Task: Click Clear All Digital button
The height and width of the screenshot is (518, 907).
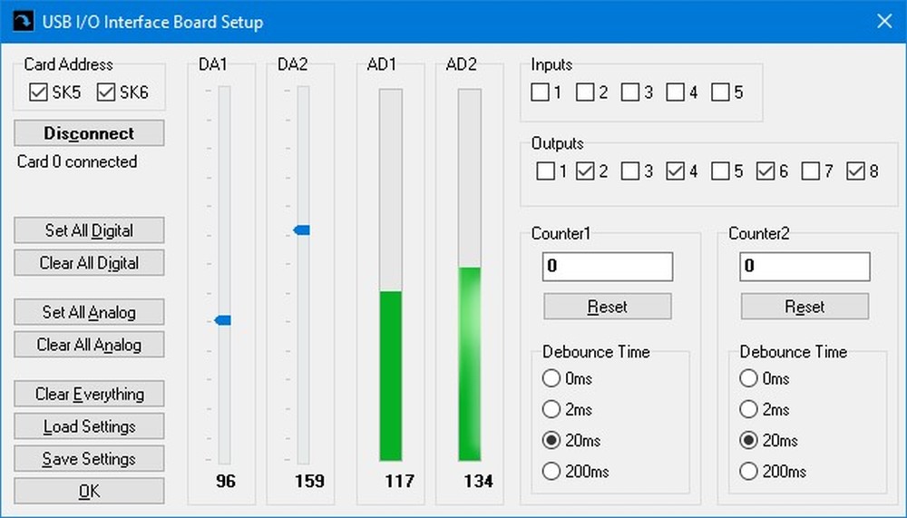Action: point(89,263)
